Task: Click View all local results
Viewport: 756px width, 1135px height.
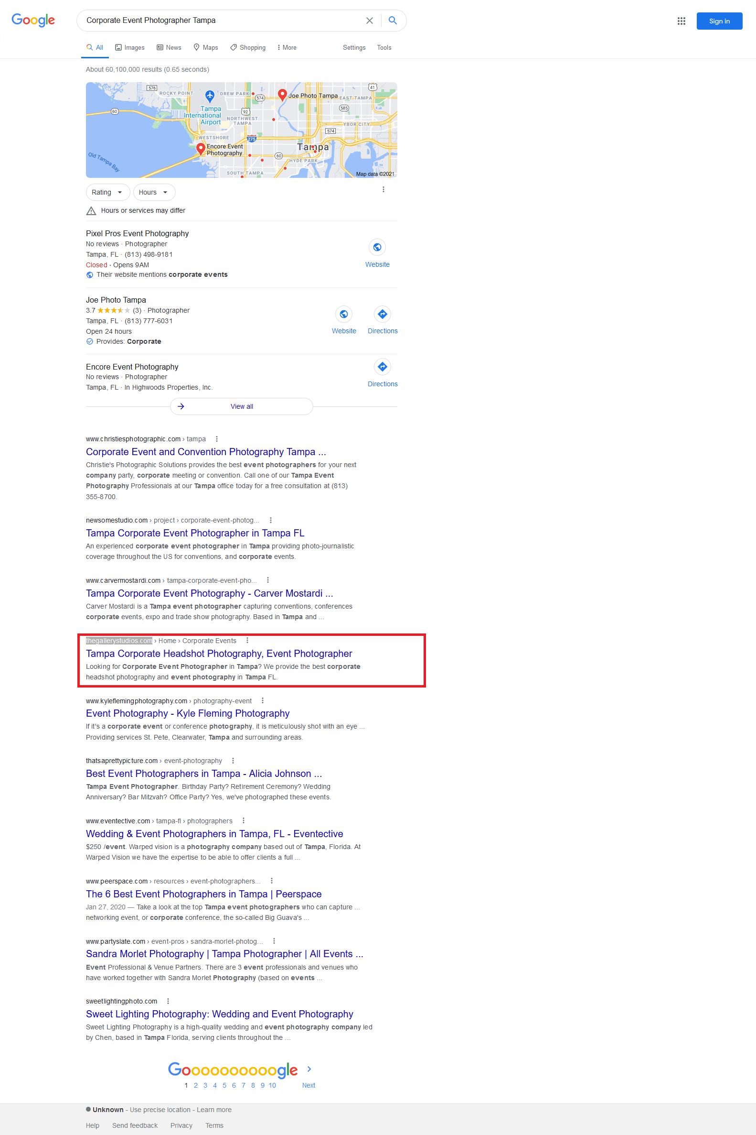Action: tap(242, 406)
